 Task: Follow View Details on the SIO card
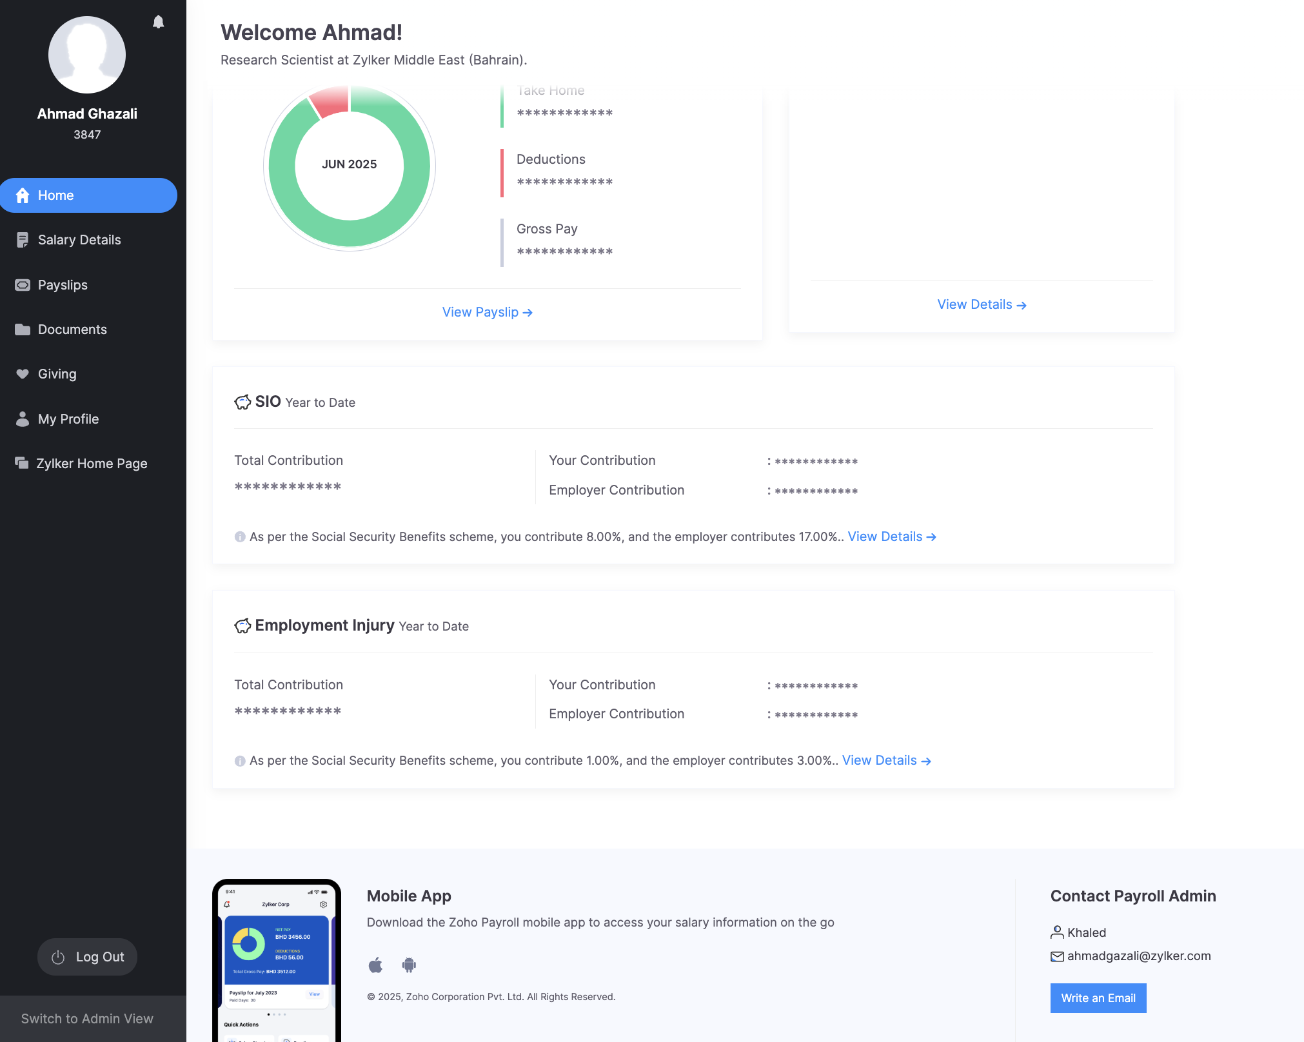pyautogui.click(x=892, y=536)
